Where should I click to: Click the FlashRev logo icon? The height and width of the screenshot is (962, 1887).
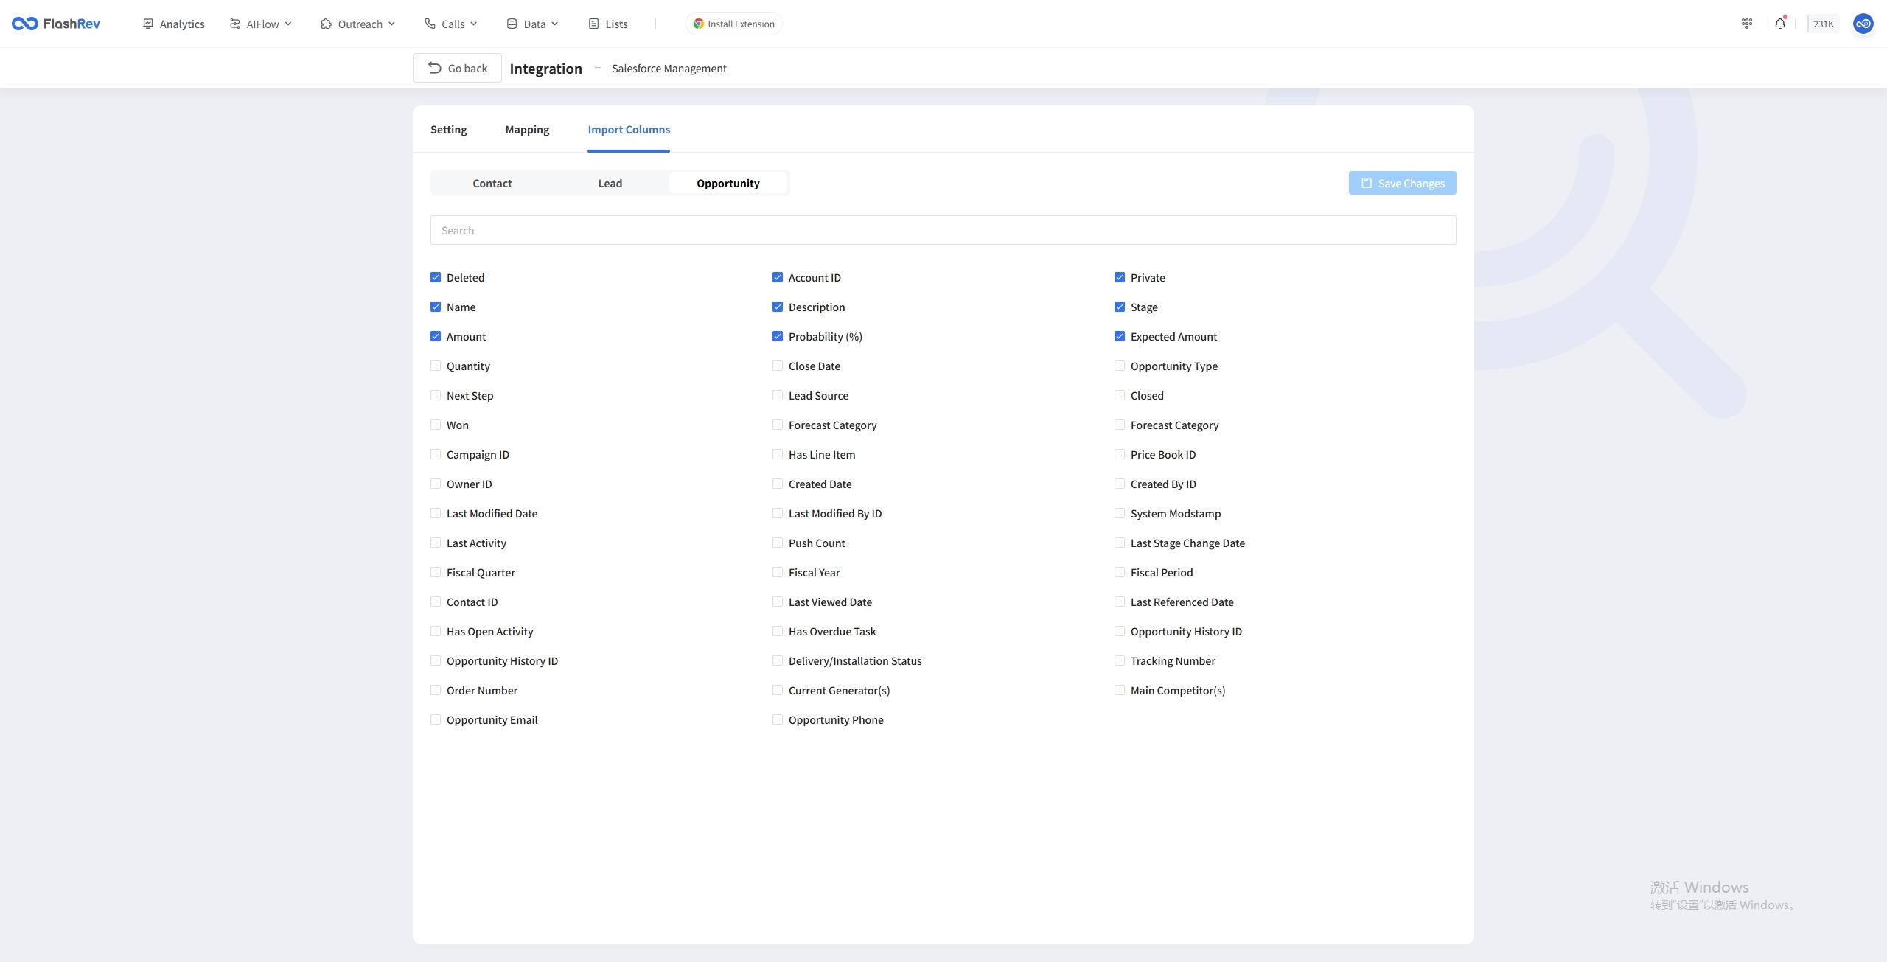point(24,24)
